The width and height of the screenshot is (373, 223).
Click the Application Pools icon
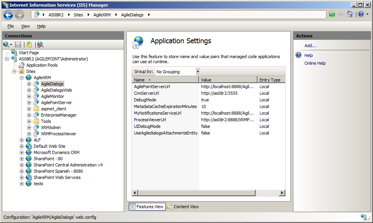point(21,65)
